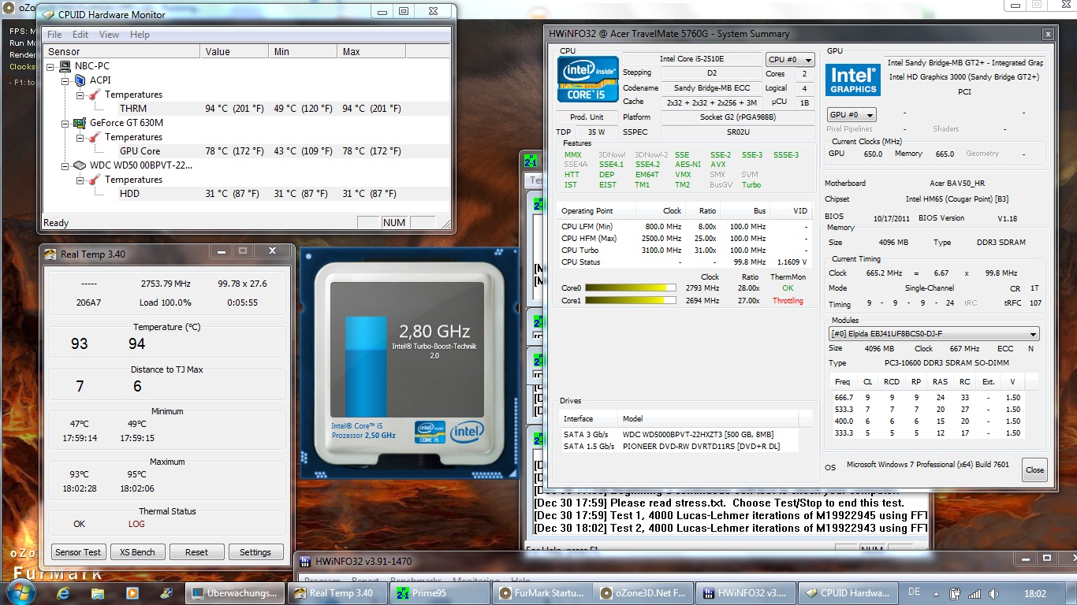The width and height of the screenshot is (1077, 605).
Task: Collapse the GeForce GT 630M tree node
Action: pos(66,123)
